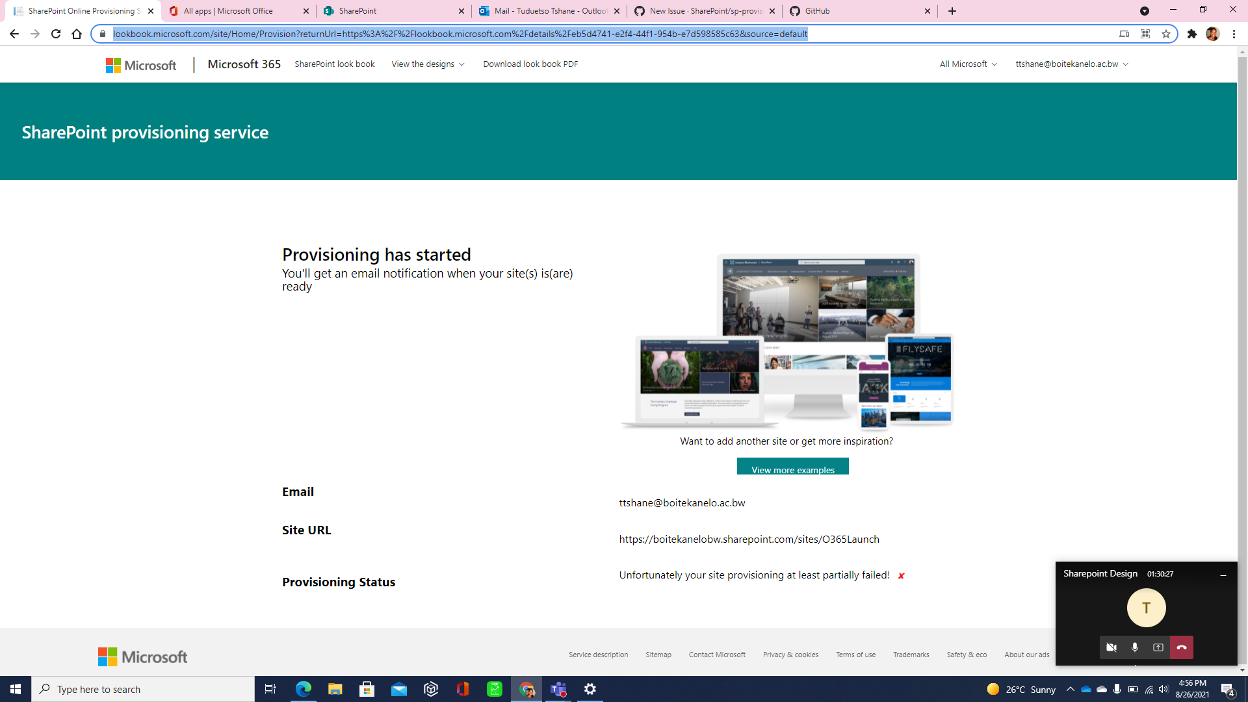This screenshot has height=702, width=1248.
Task: Select the SharePoint look book menu item
Action: coord(334,64)
